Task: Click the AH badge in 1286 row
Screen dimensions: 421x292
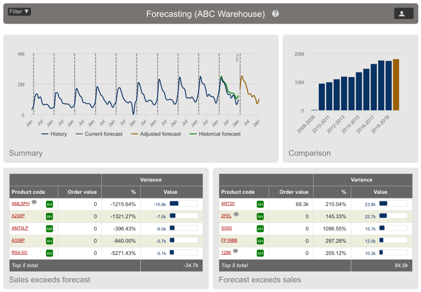Action: point(260,253)
